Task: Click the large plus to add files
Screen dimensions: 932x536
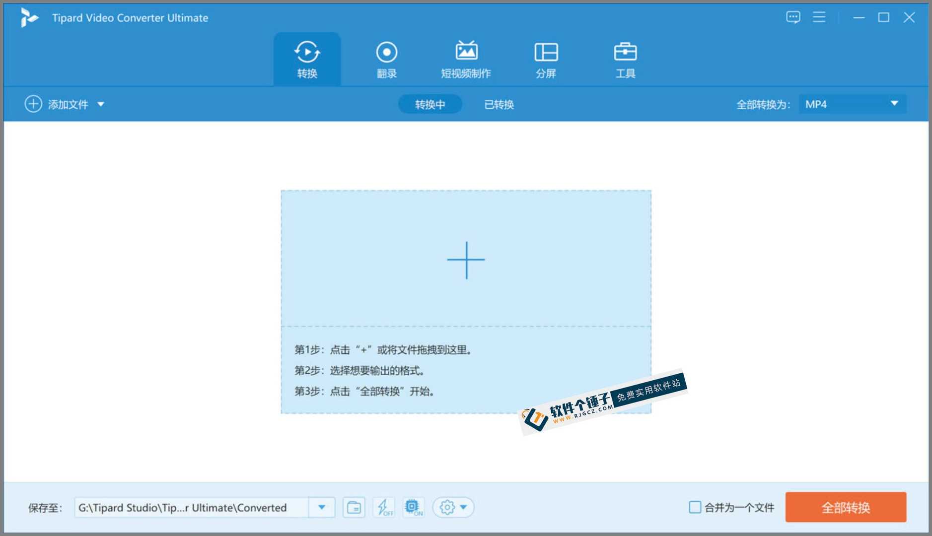Action: 466,260
